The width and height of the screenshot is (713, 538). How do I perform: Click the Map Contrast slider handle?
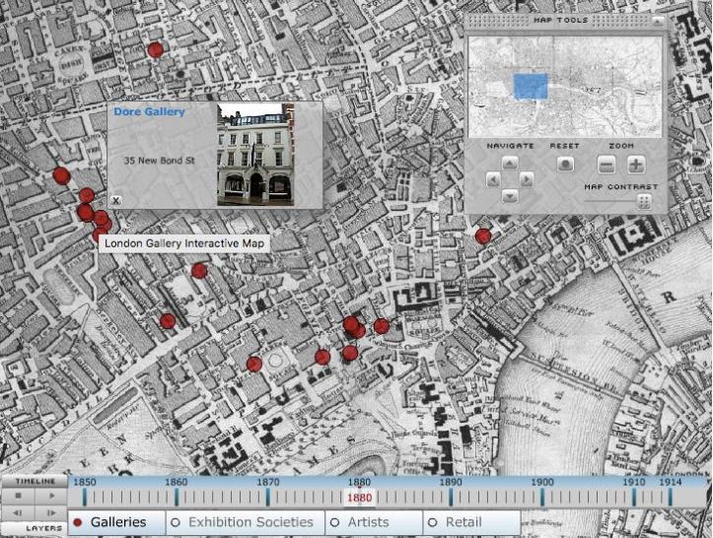click(x=643, y=201)
